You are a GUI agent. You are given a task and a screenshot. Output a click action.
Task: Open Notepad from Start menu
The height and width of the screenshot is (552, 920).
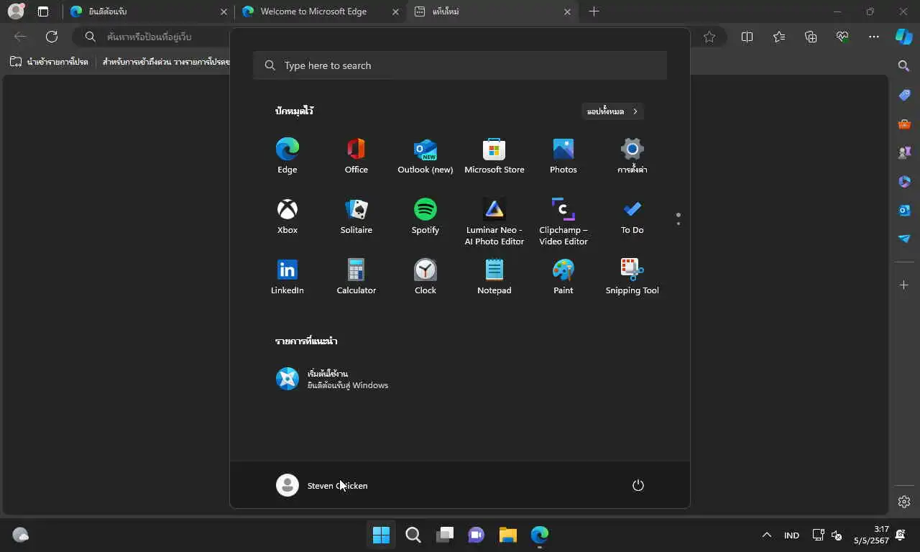(x=494, y=277)
